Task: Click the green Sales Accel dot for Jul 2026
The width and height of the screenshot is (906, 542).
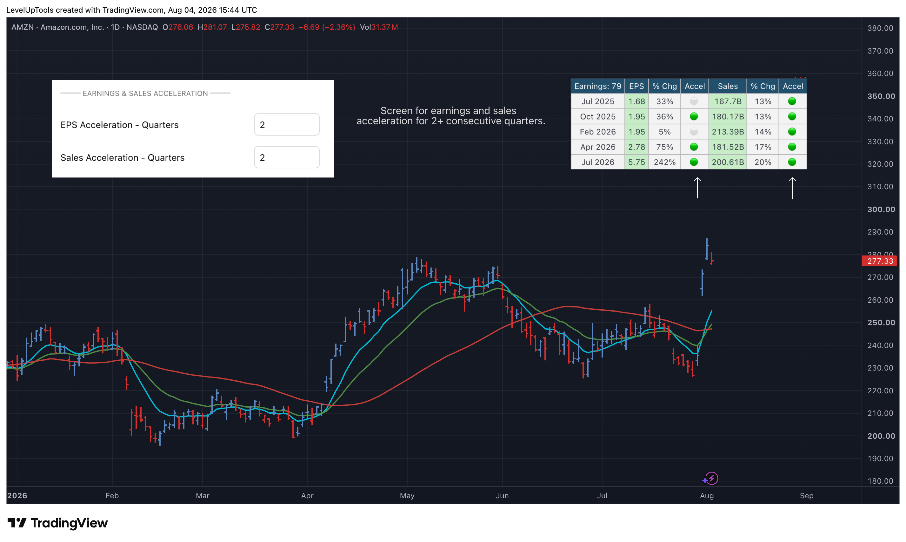Action: (792, 162)
